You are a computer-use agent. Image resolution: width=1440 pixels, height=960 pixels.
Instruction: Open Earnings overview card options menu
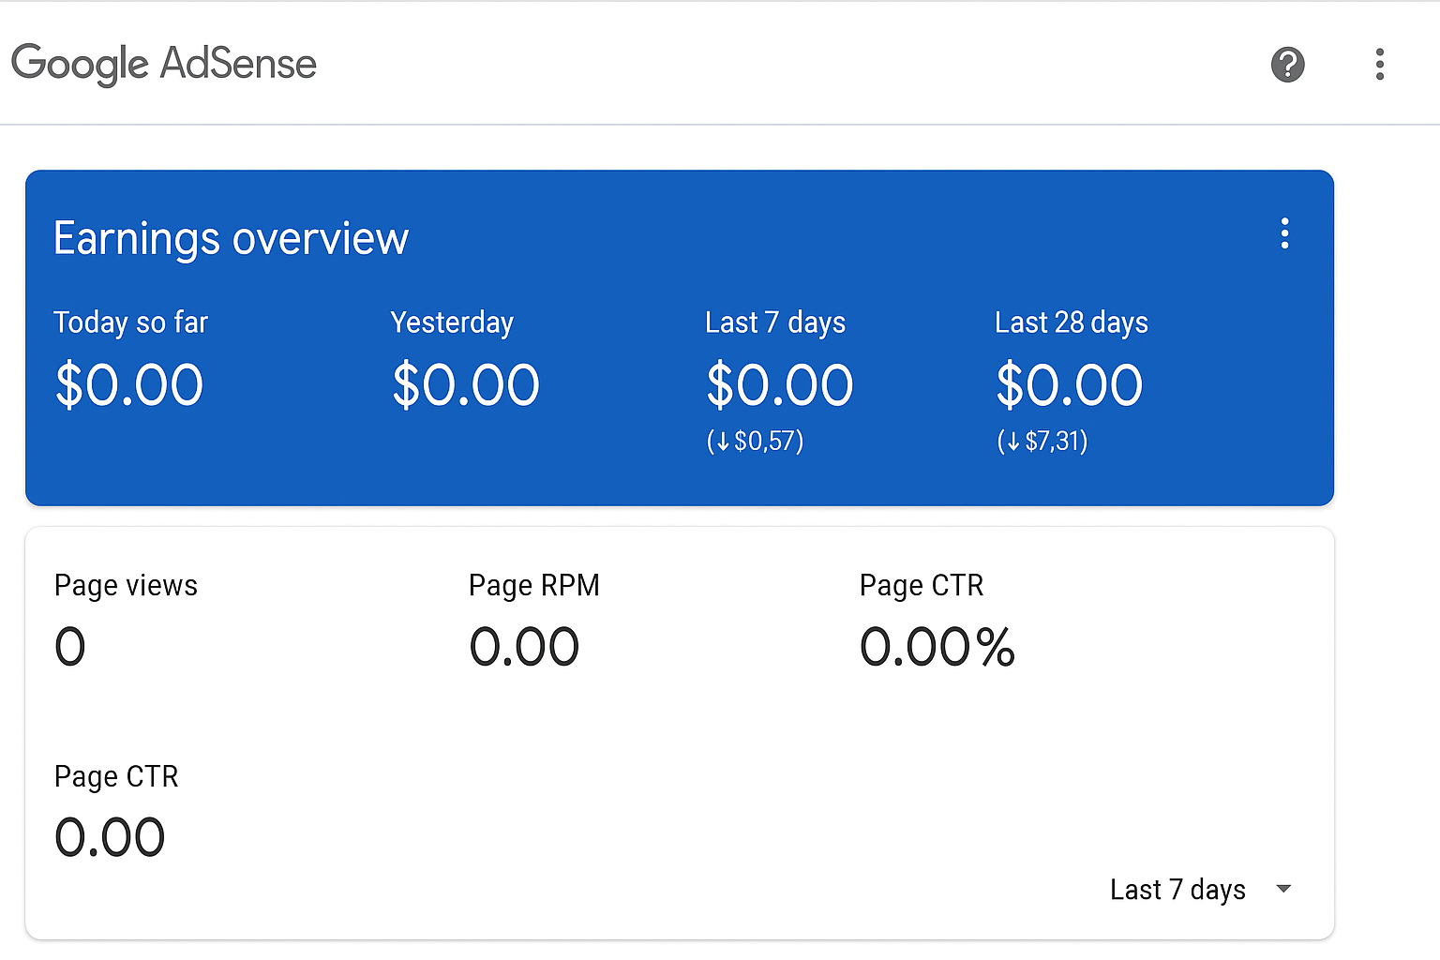coord(1284,233)
